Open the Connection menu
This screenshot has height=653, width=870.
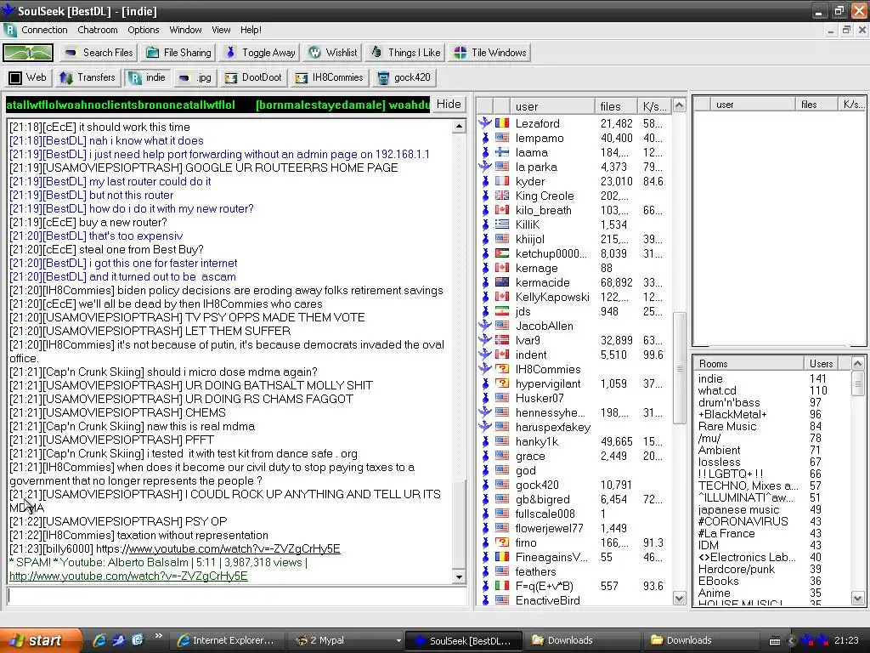click(x=44, y=30)
